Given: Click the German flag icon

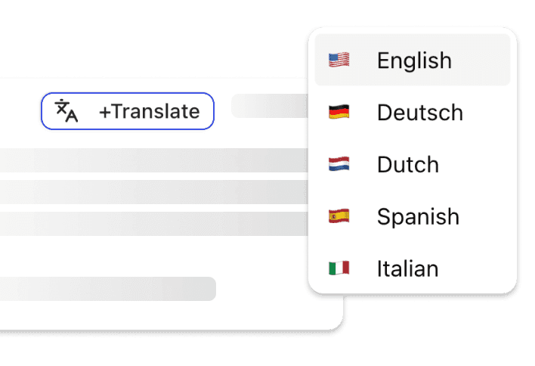Looking at the screenshot, I should coord(339,113).
